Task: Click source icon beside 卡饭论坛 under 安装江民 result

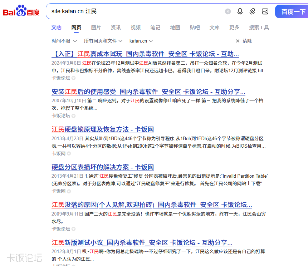Action: (x=73, y=116)
